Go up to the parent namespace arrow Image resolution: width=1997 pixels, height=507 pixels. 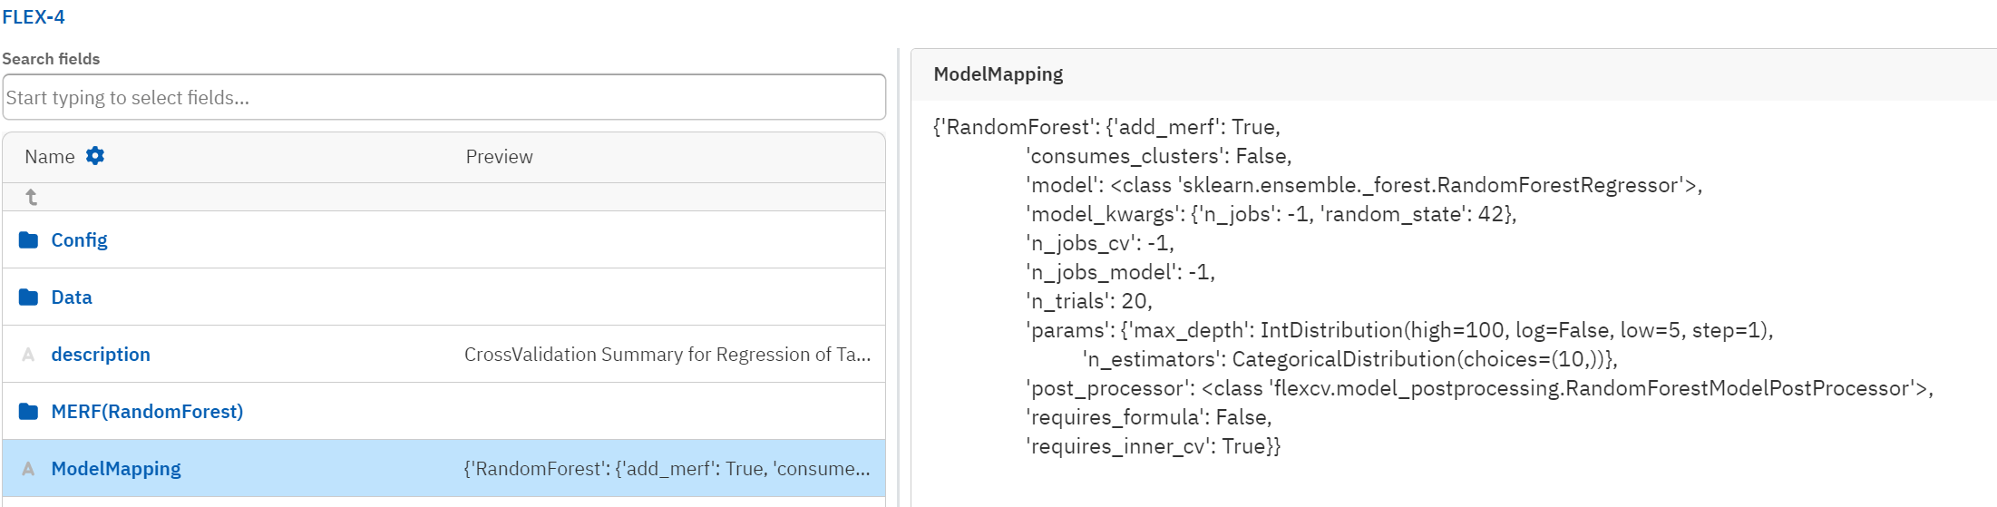(32, 197)
